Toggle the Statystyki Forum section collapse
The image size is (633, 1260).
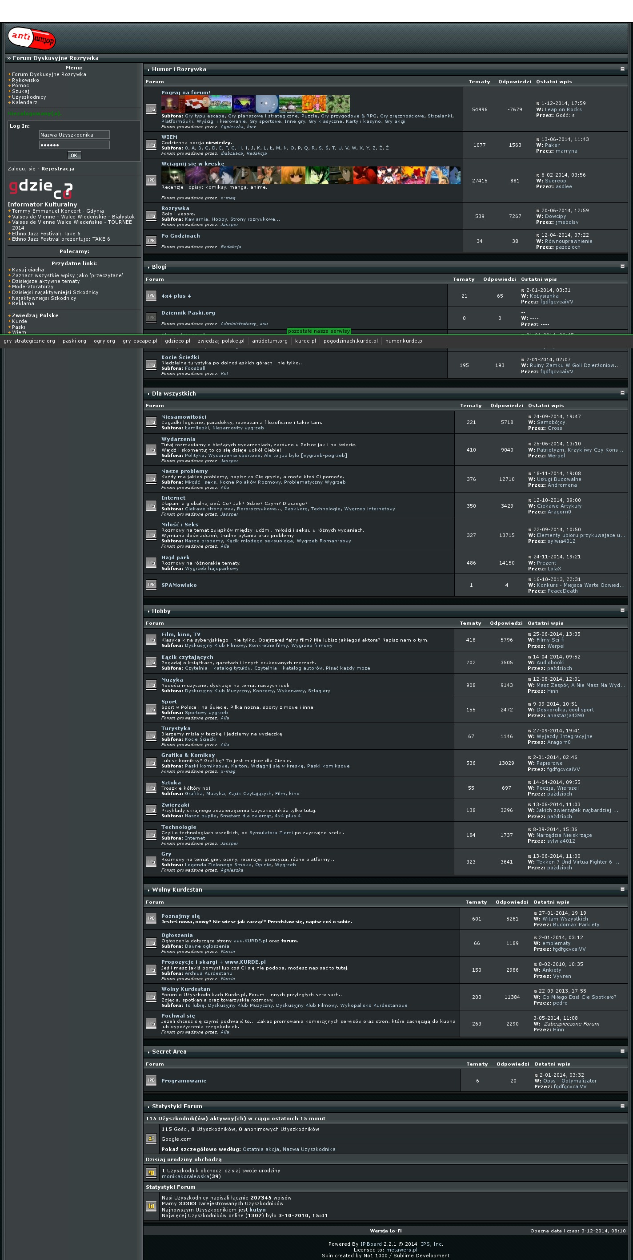pos(622,1106)
